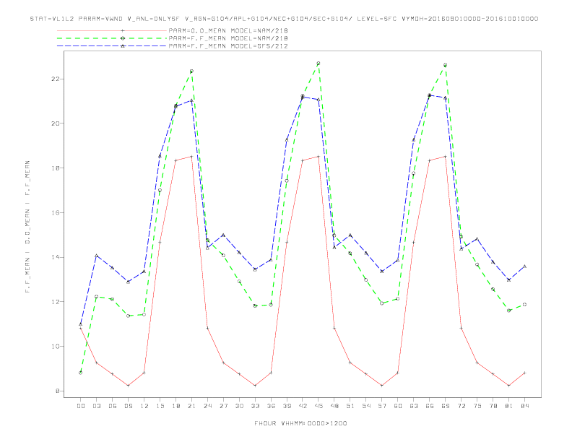Screen dimensions: 572x442
Task: Click x-axis hour label 06
Action: click(113, 406)
